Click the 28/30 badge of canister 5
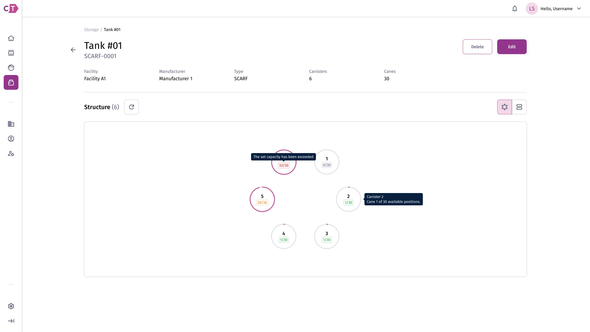Image resolution: width=590 pixels, height=332 pixels. pos(262,203)
